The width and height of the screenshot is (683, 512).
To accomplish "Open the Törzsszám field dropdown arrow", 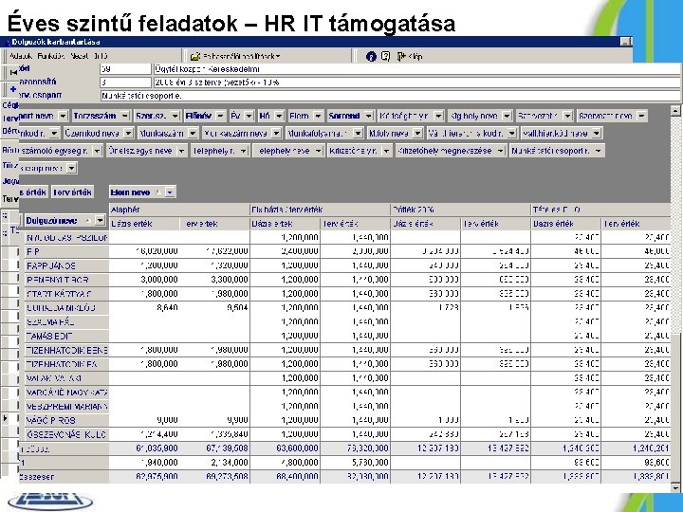I will click(125, 116).
